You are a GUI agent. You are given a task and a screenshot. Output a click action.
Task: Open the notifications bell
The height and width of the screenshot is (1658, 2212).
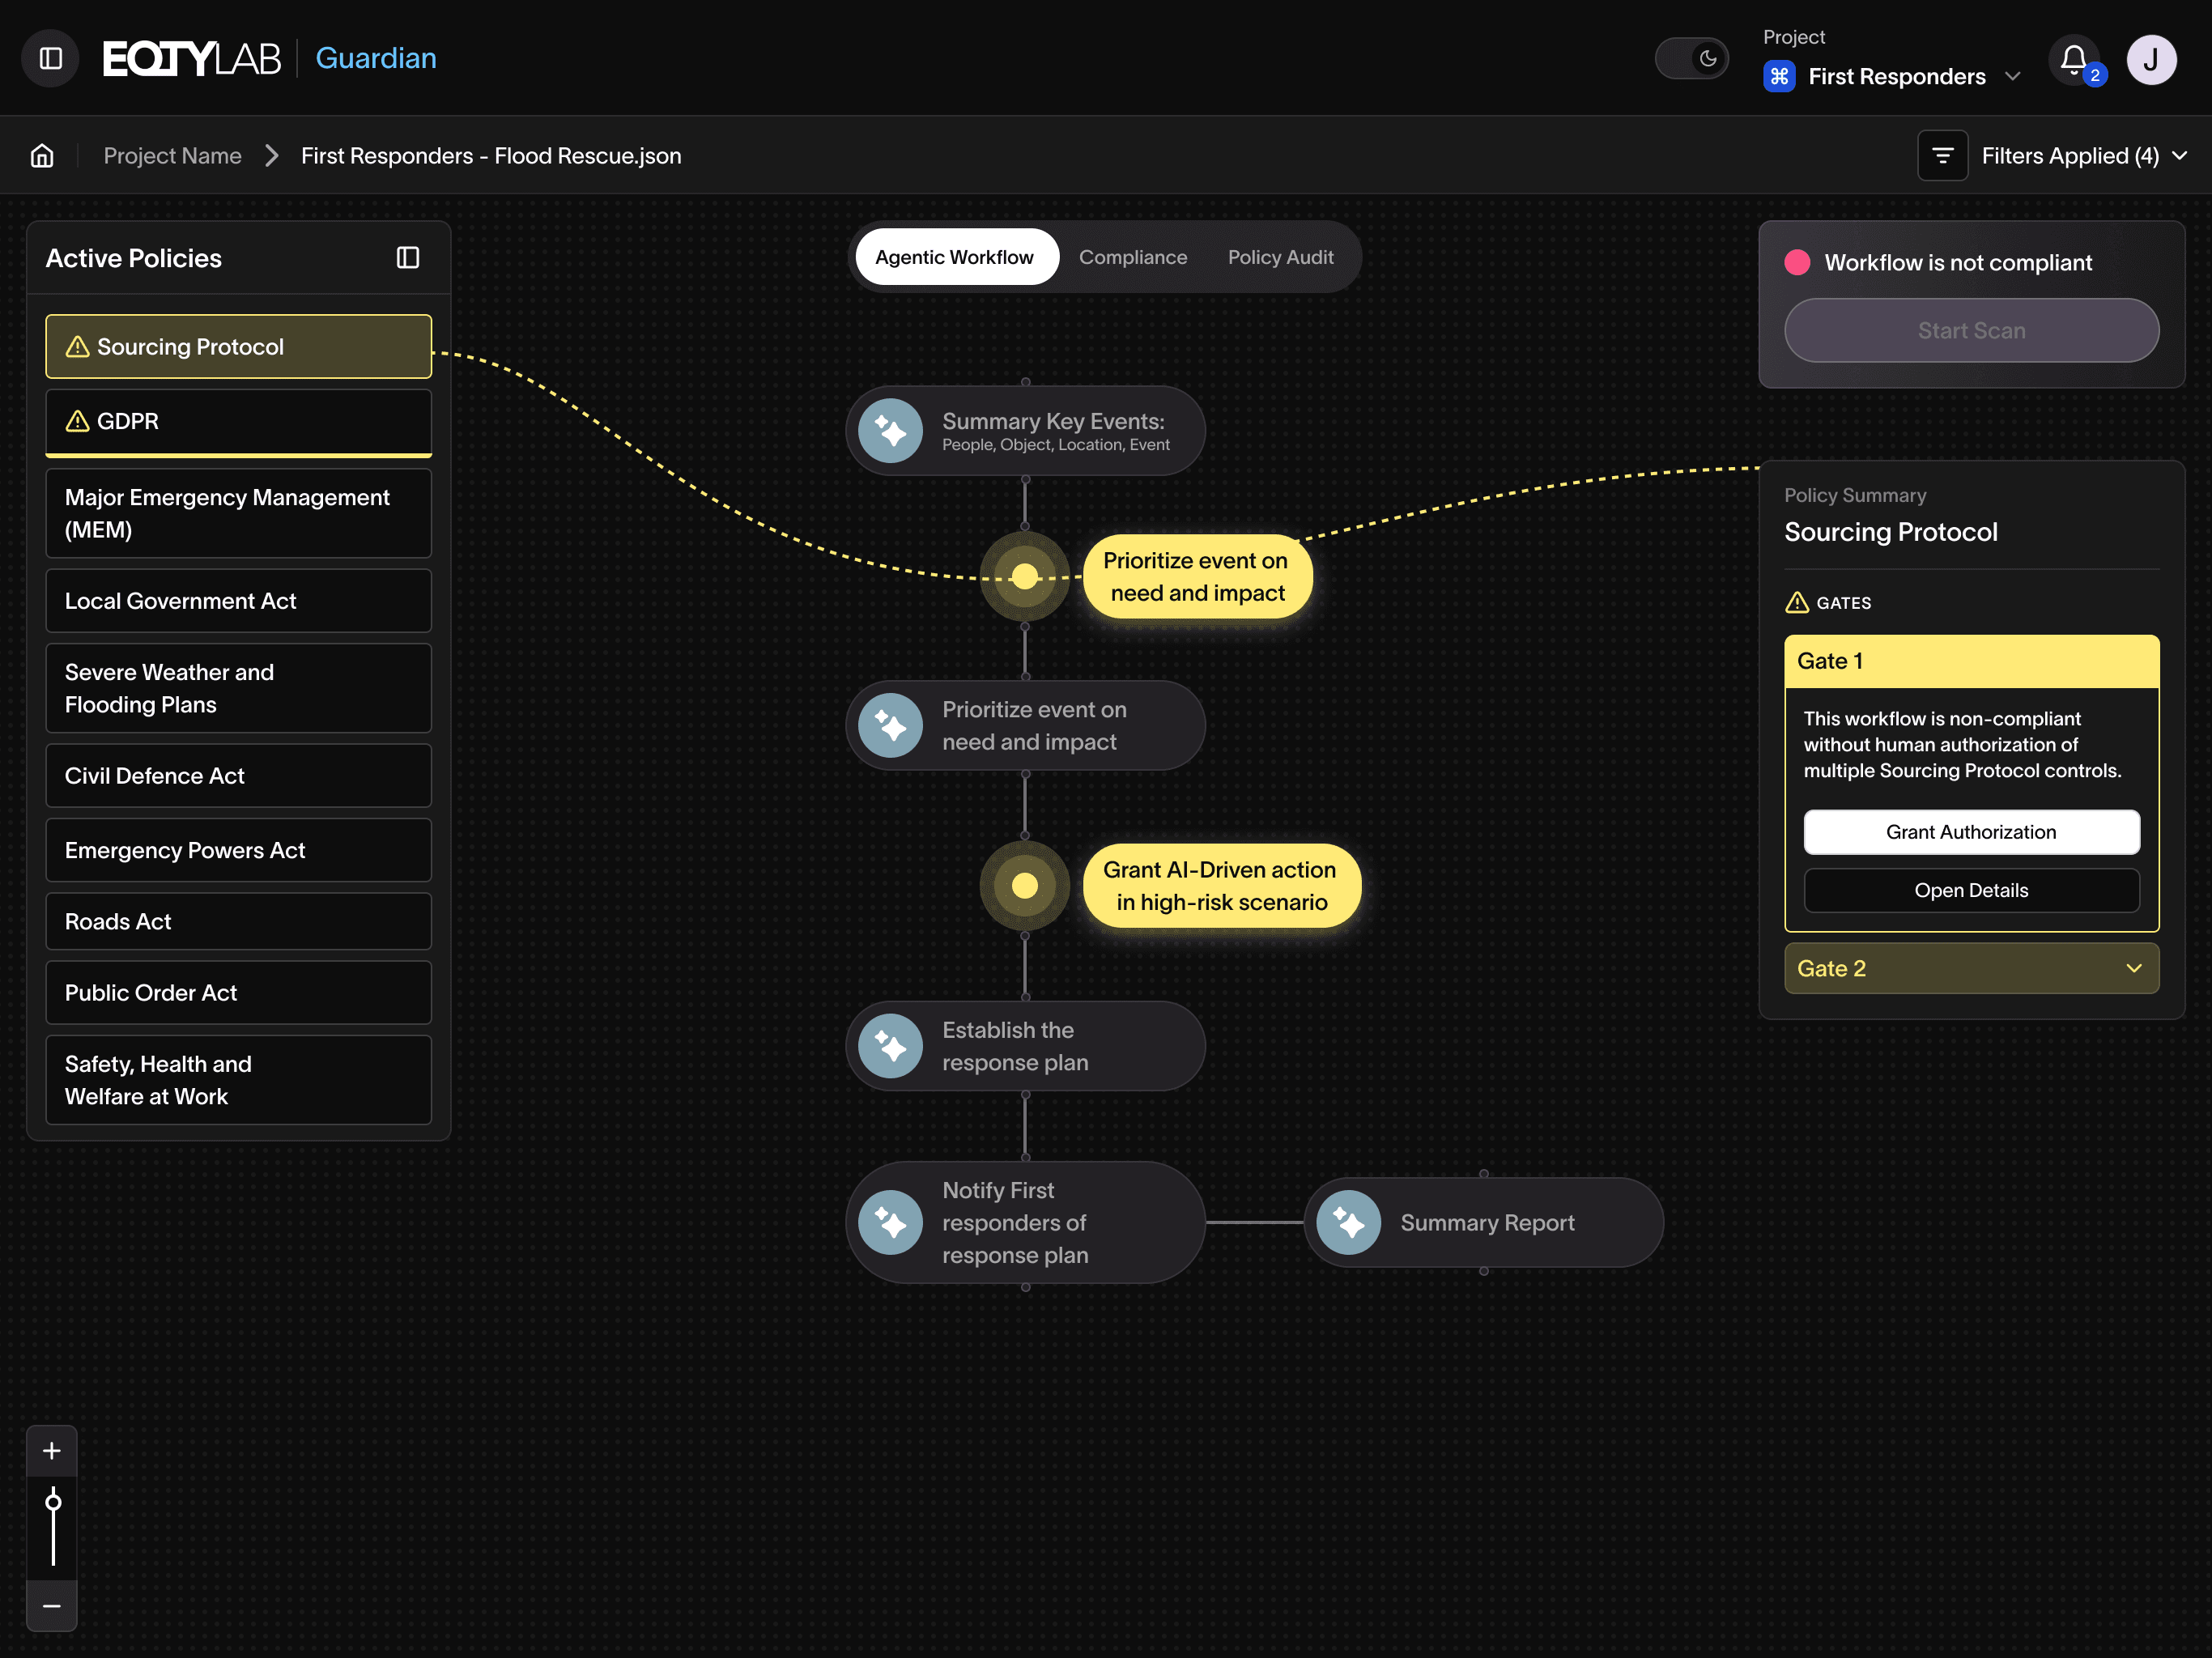coord(2073,60)
